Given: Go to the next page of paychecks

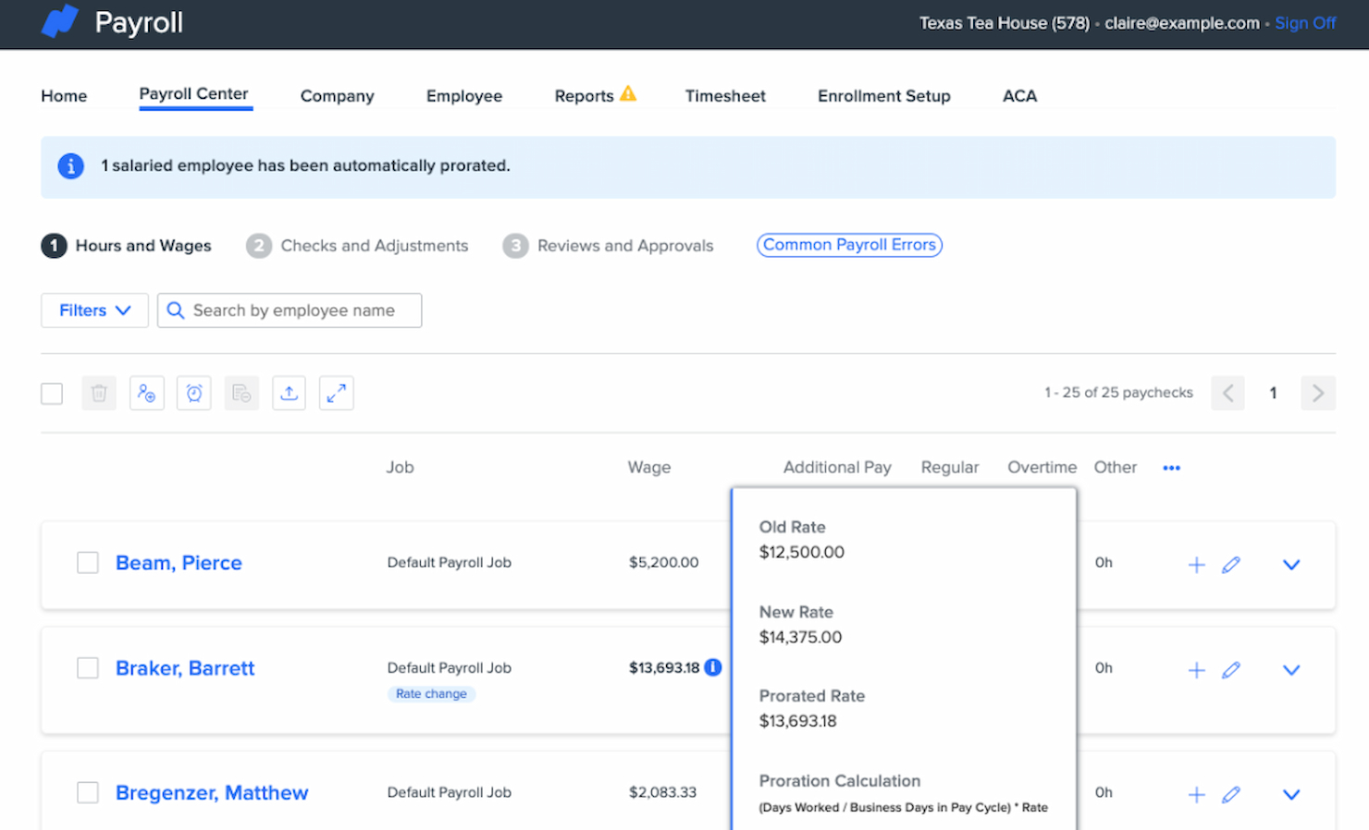Looking at the screenshot, I should [x=1317, y=393].
